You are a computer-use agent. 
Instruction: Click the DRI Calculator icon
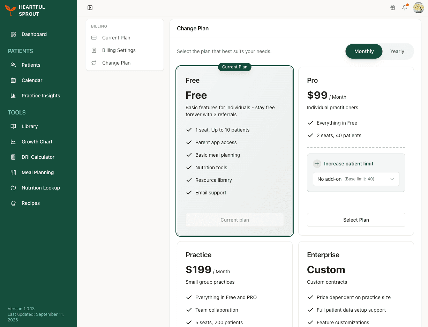(x=13, y=157)
